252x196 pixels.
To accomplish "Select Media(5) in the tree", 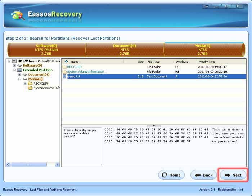I will tap(36, 79).
